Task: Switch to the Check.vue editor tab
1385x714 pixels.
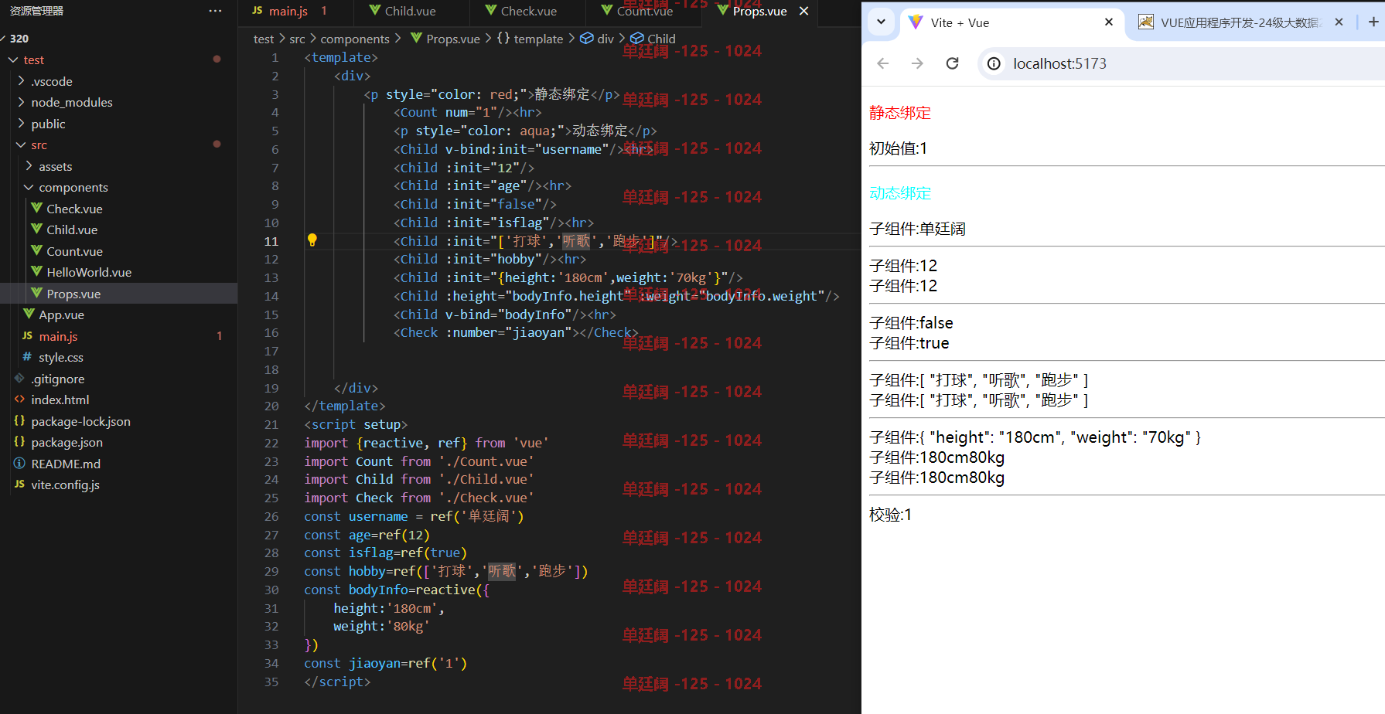Action: click(528, 11)
